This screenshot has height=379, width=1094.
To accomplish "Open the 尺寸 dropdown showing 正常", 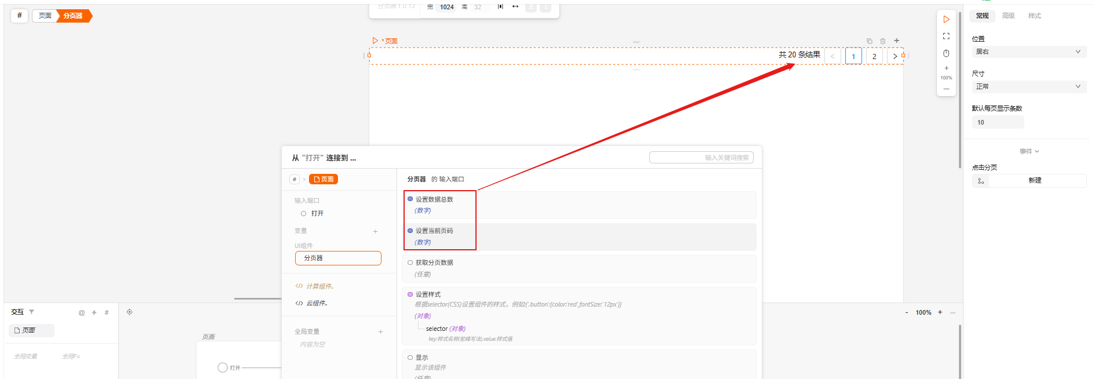I will tap(1028, 86).
